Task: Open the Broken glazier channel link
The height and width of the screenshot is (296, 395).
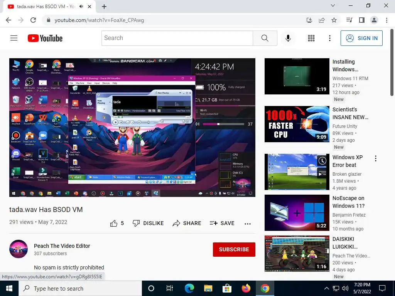Action: pyautogui.click(x=347, y=174)
